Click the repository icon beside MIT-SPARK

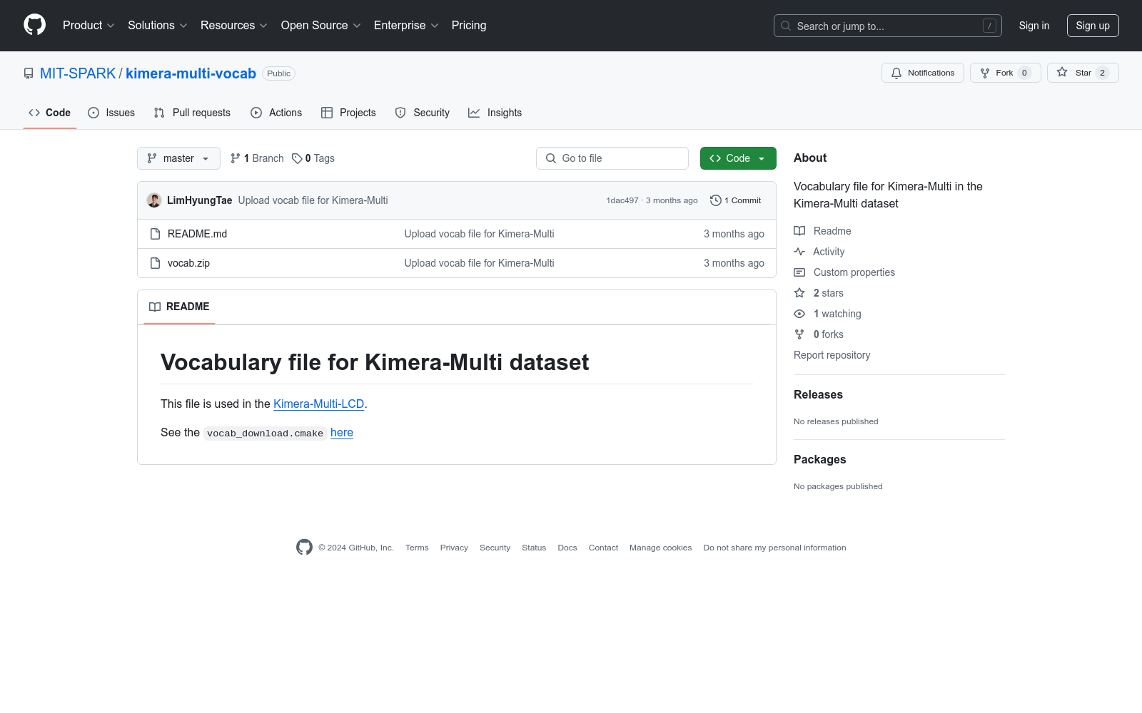(29, 73)
